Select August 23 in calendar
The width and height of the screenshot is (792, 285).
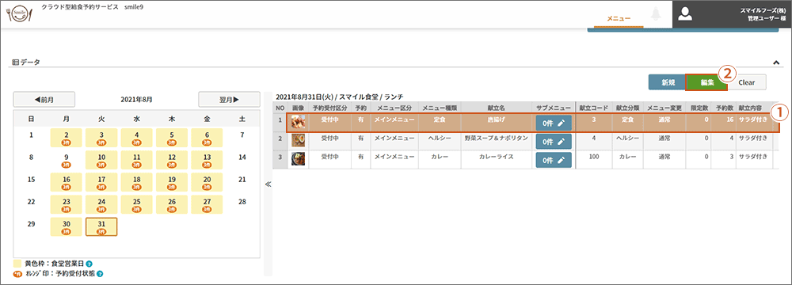point(67,204)
